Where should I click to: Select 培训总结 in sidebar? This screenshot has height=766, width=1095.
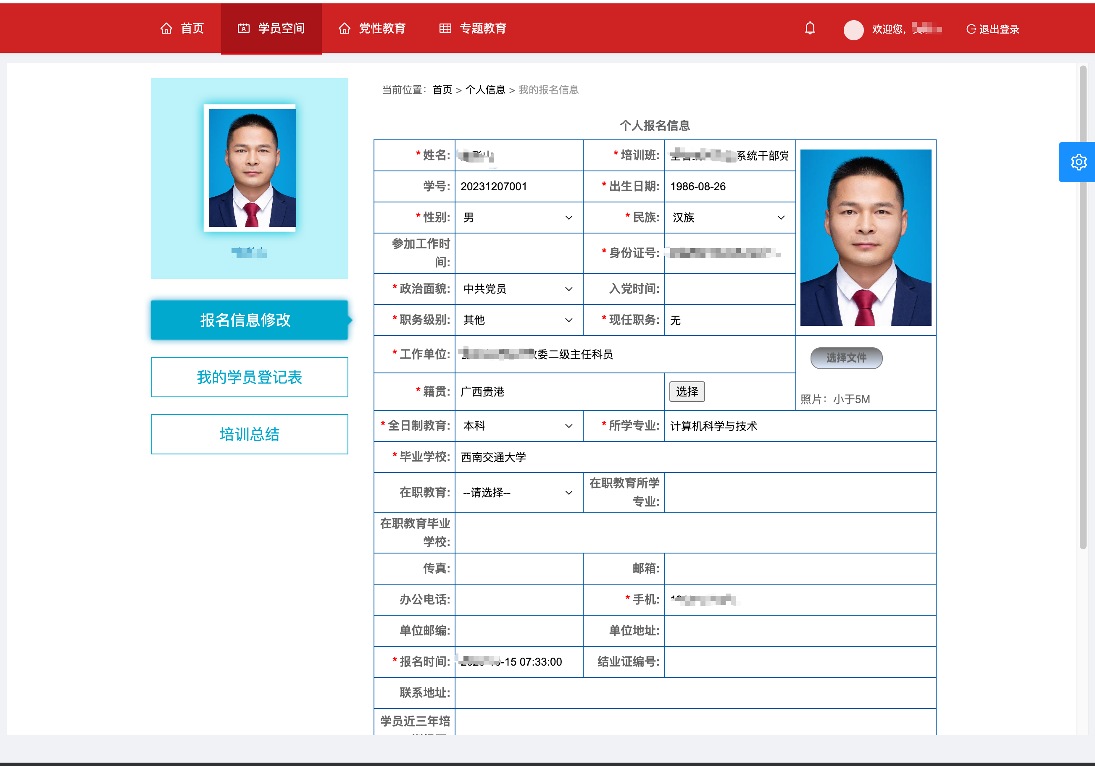[250, 434]
